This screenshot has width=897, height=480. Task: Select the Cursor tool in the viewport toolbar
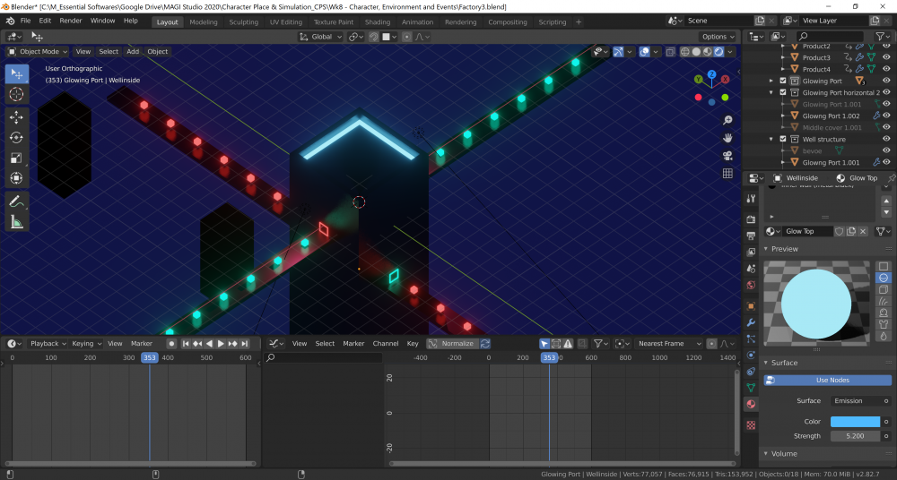16,95
